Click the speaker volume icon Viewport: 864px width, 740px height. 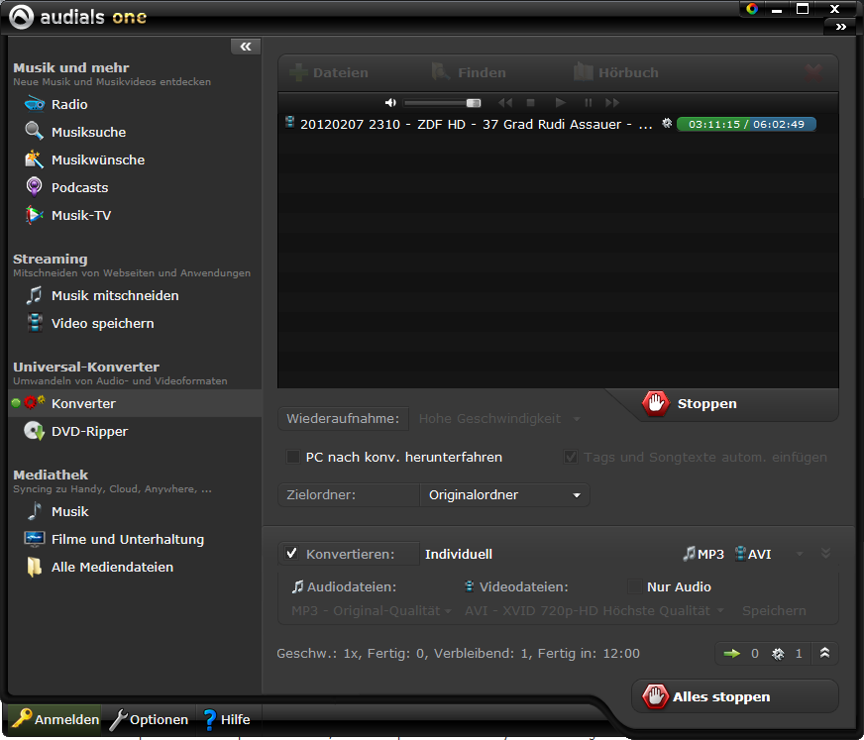[x=390, y=102]
